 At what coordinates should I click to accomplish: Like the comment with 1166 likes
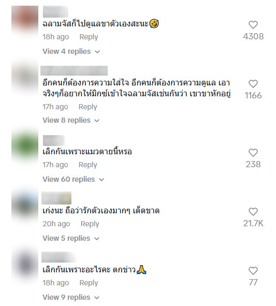pos(253,84)
